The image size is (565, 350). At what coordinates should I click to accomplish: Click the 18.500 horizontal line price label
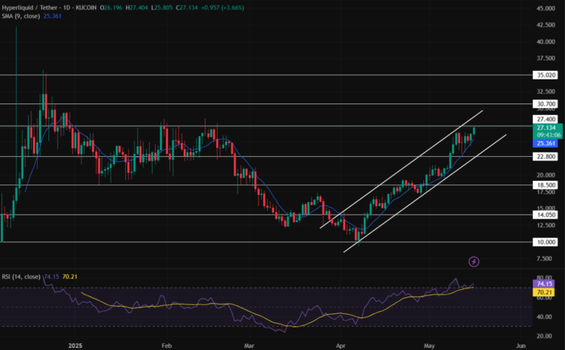(x=545, y=185)
